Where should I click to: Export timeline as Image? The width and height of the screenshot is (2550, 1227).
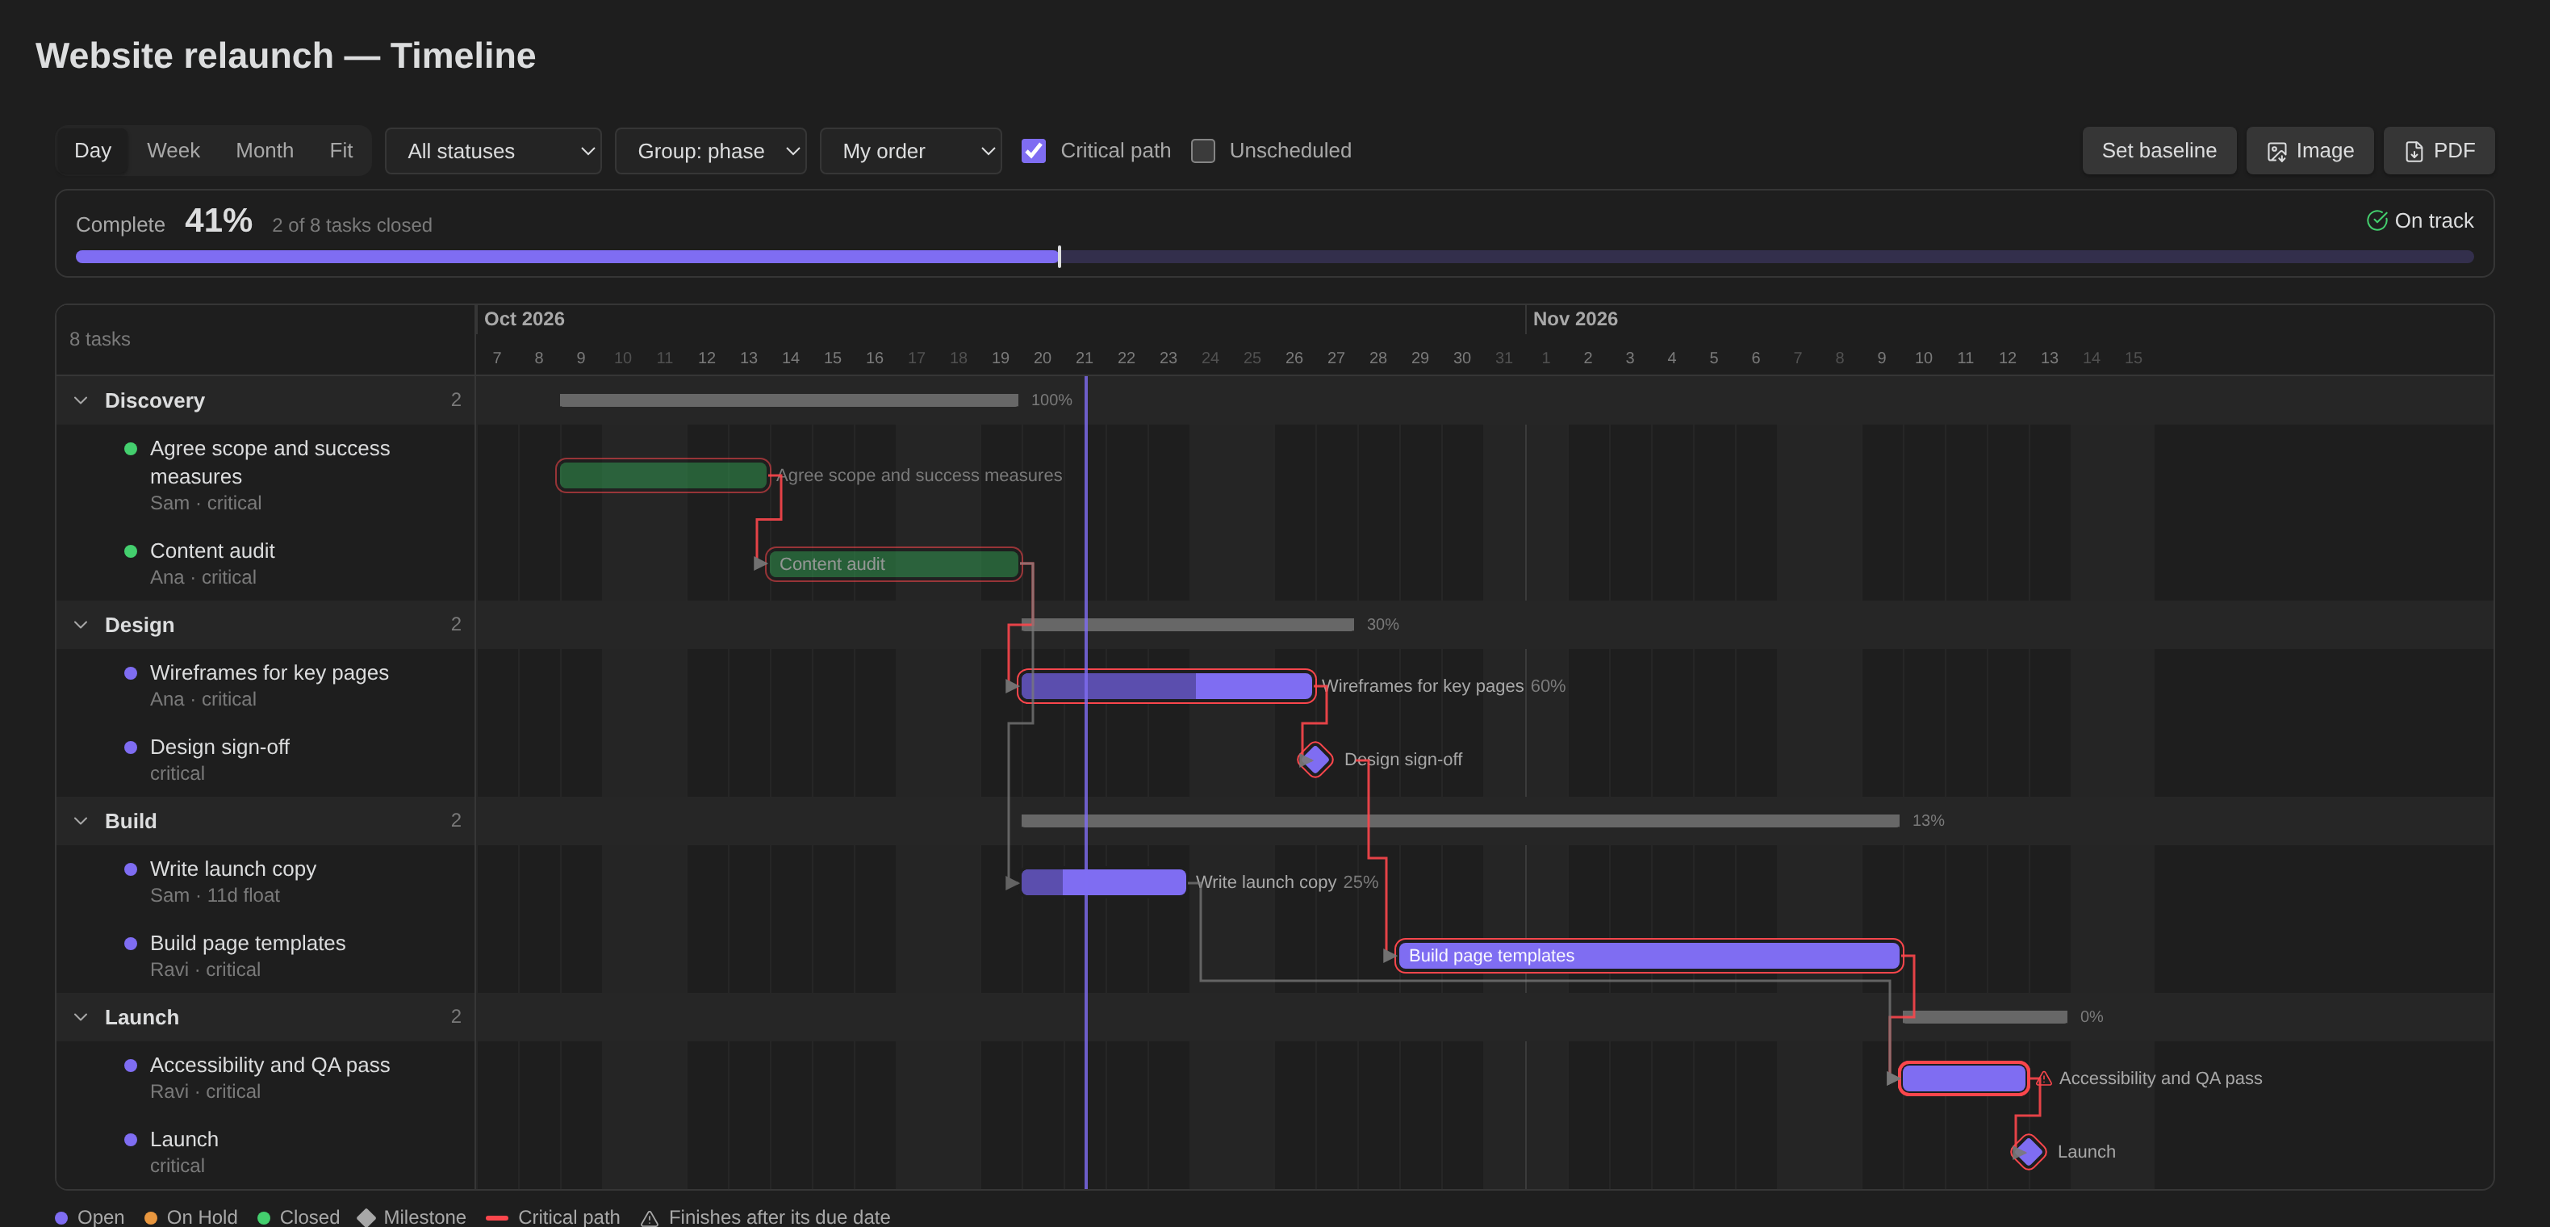click(2309, 150)
